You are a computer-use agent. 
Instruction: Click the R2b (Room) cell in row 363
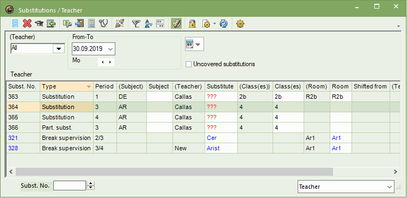317,97
